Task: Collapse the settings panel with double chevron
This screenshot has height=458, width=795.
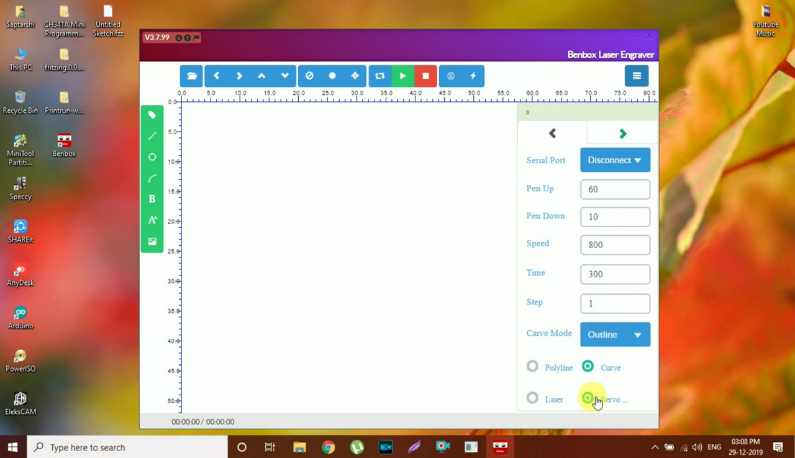Action: coord(527,112)
